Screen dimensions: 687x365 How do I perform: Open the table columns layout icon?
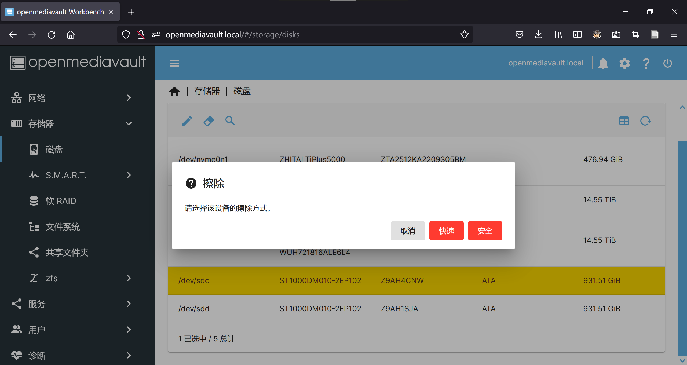click(x=624, y=121)
